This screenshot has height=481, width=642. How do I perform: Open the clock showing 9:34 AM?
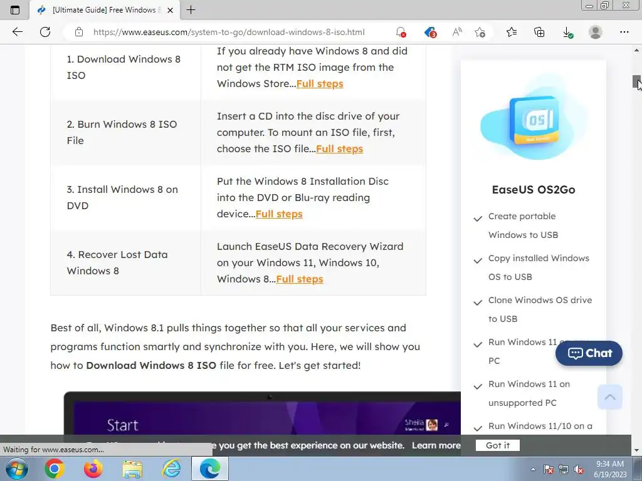[x=610, y=468]
